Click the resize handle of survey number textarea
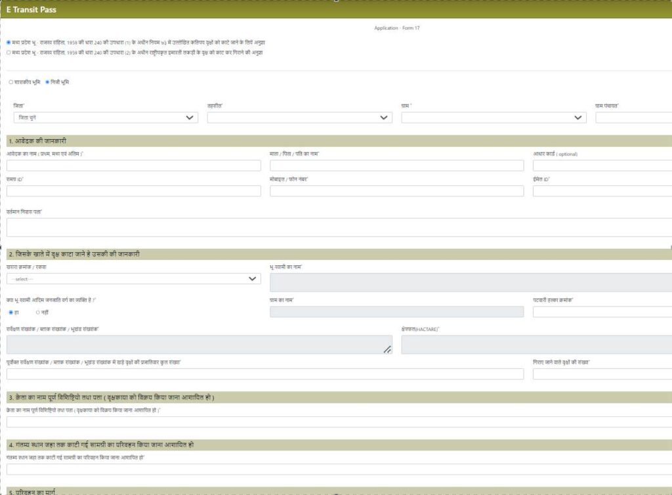Viewport: 672px width, 495px height. point(387,350)
